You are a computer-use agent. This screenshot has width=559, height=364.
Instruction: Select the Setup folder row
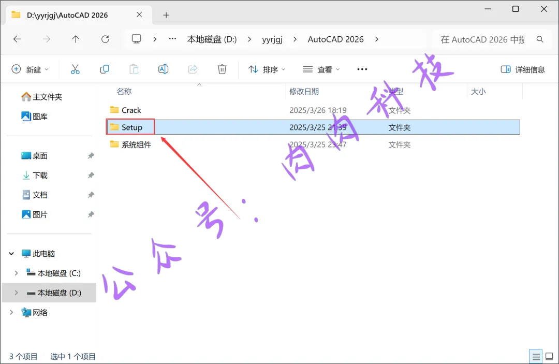pos(313,127)
